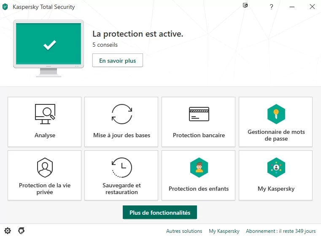
Task: Click "La protection est active." heading
Action: (x=138, y=34)
